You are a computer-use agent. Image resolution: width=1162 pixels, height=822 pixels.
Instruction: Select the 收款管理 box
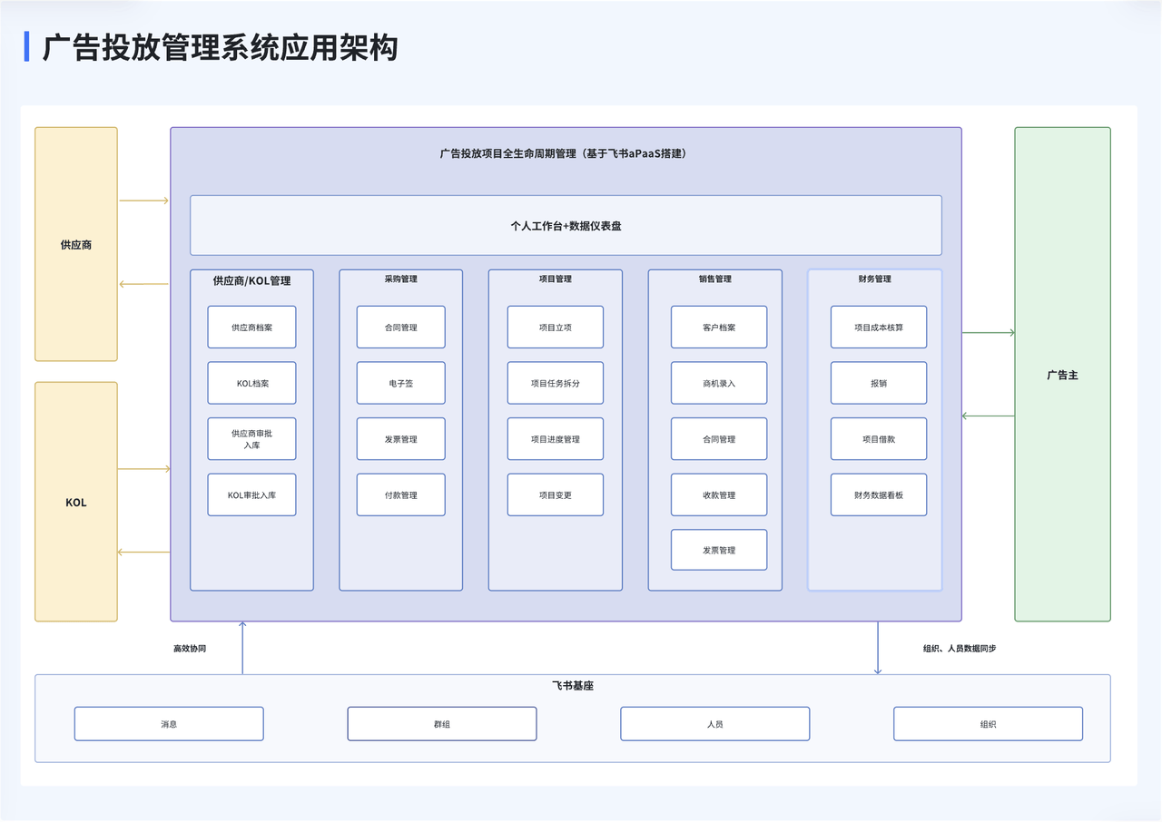(x=719, y=494)
